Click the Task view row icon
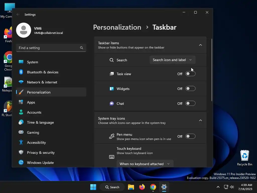 [112, 74]
